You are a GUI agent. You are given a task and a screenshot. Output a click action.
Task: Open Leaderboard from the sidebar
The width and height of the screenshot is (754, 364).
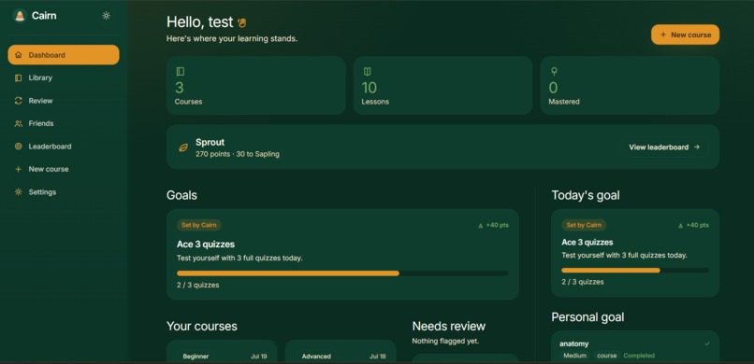point(64,147)
